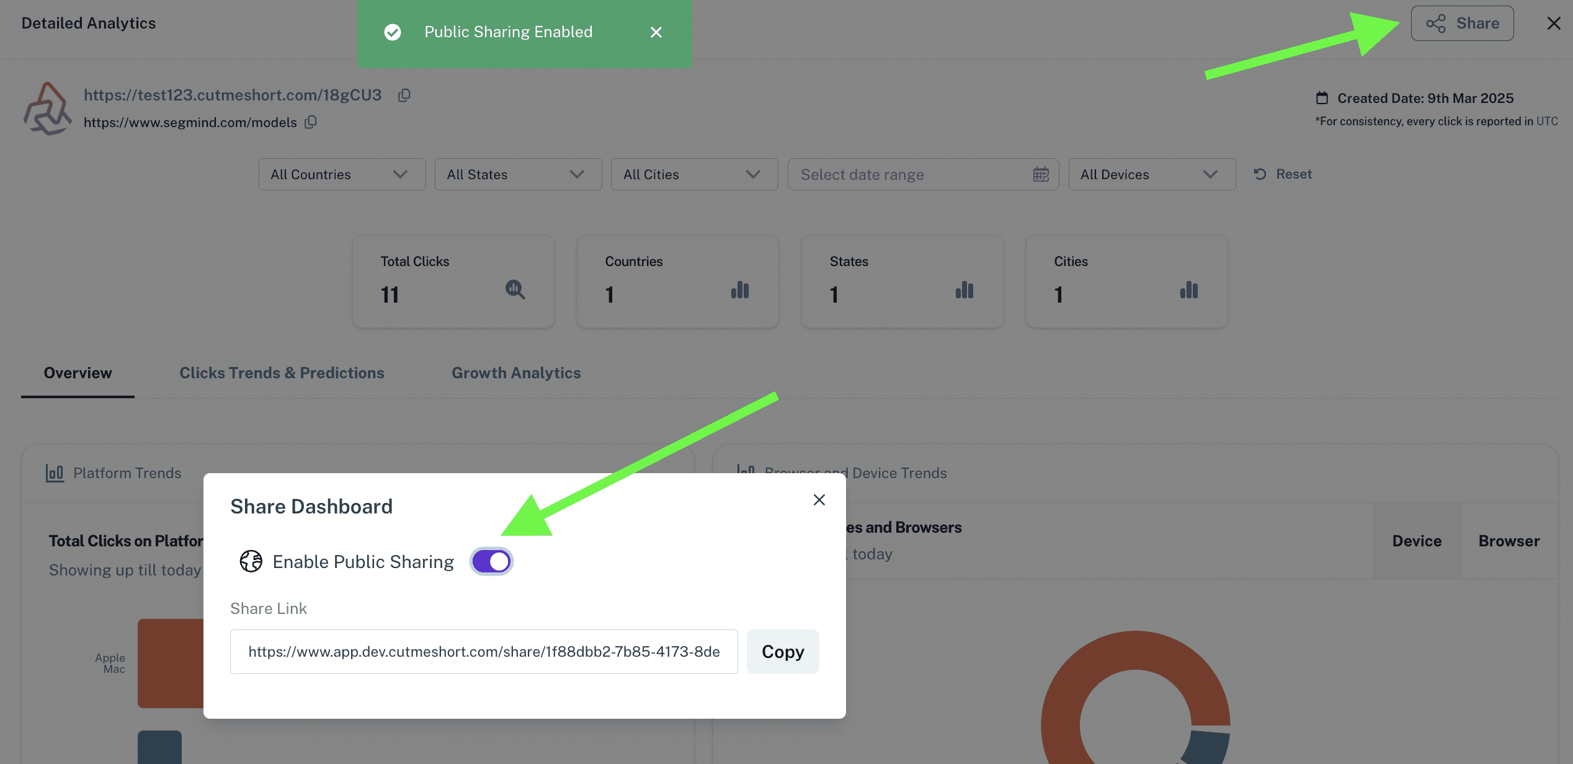Toggle Enable Public Sharing switch off

click(491, 562)
